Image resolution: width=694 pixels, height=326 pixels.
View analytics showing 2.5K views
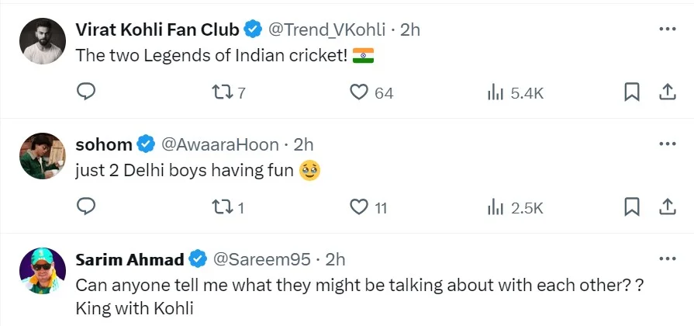point(495,207)
